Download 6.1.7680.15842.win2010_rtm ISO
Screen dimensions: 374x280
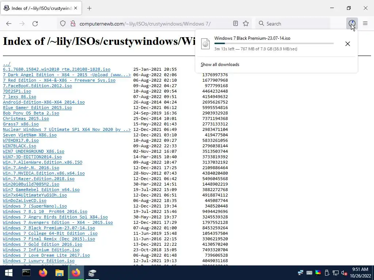point(57,69)
